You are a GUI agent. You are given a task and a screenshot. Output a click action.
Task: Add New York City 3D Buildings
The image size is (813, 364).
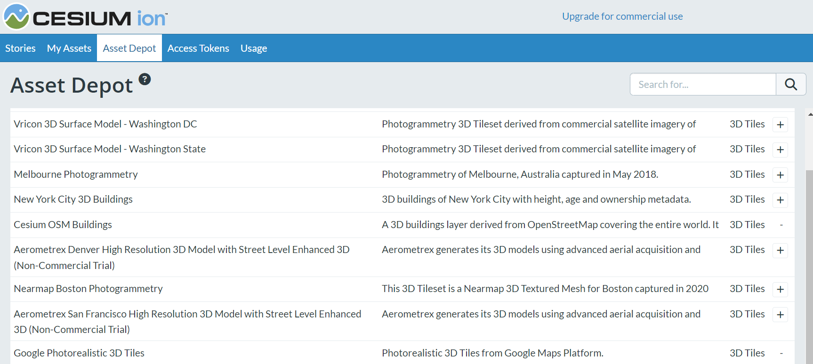click(x=780, y=200)
